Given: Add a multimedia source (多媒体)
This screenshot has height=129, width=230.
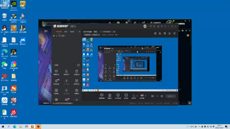Looking at the screenshot, I should click(126, 96).
